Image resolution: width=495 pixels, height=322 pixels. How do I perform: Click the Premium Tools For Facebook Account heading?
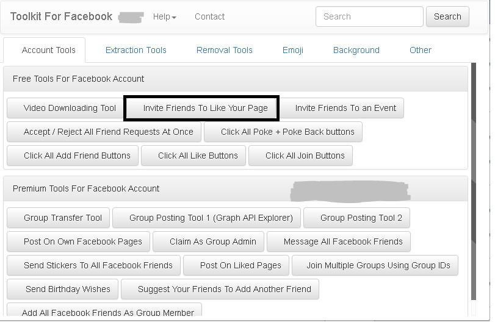click(x=86, y=188)
